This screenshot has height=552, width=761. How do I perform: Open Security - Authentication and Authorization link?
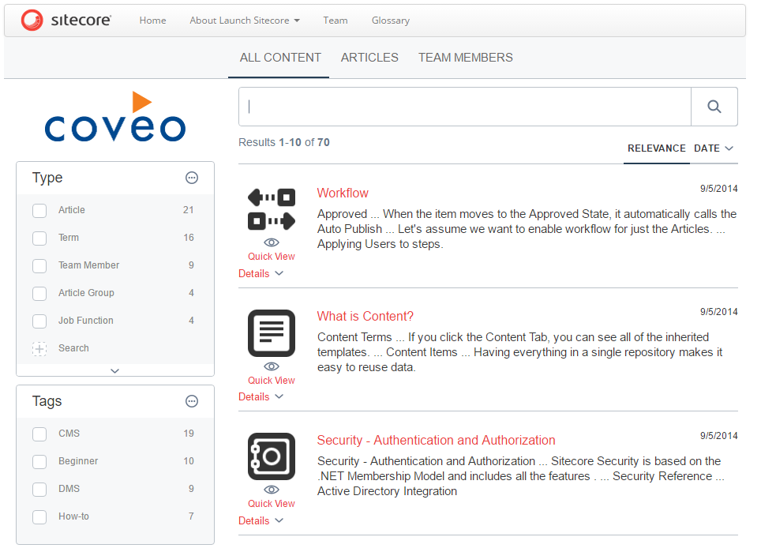(x=436, y=441)
